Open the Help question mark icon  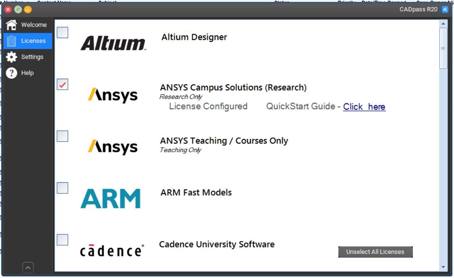(x=12, y=73)
